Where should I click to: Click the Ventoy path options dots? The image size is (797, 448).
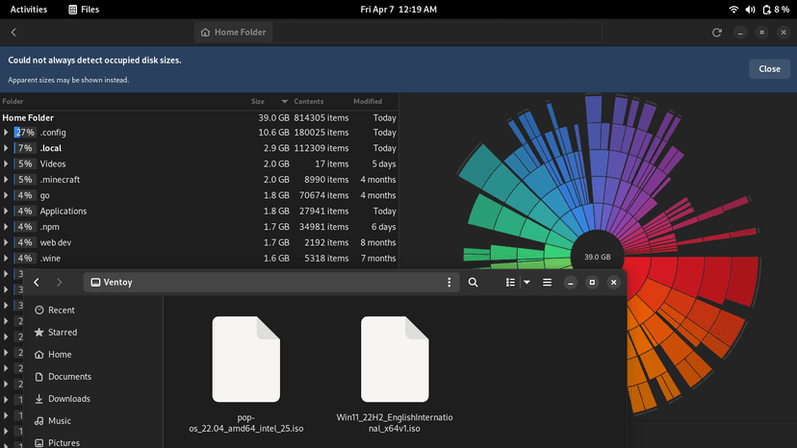click(x=449, y=283)
